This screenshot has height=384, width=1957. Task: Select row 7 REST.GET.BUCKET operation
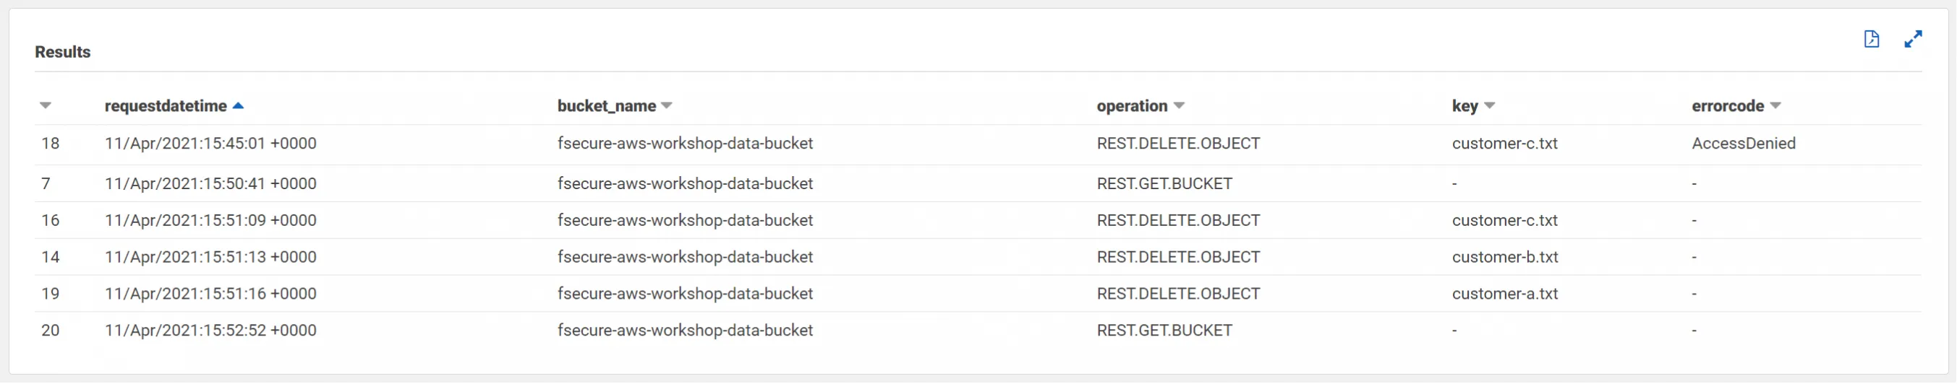1164,183
